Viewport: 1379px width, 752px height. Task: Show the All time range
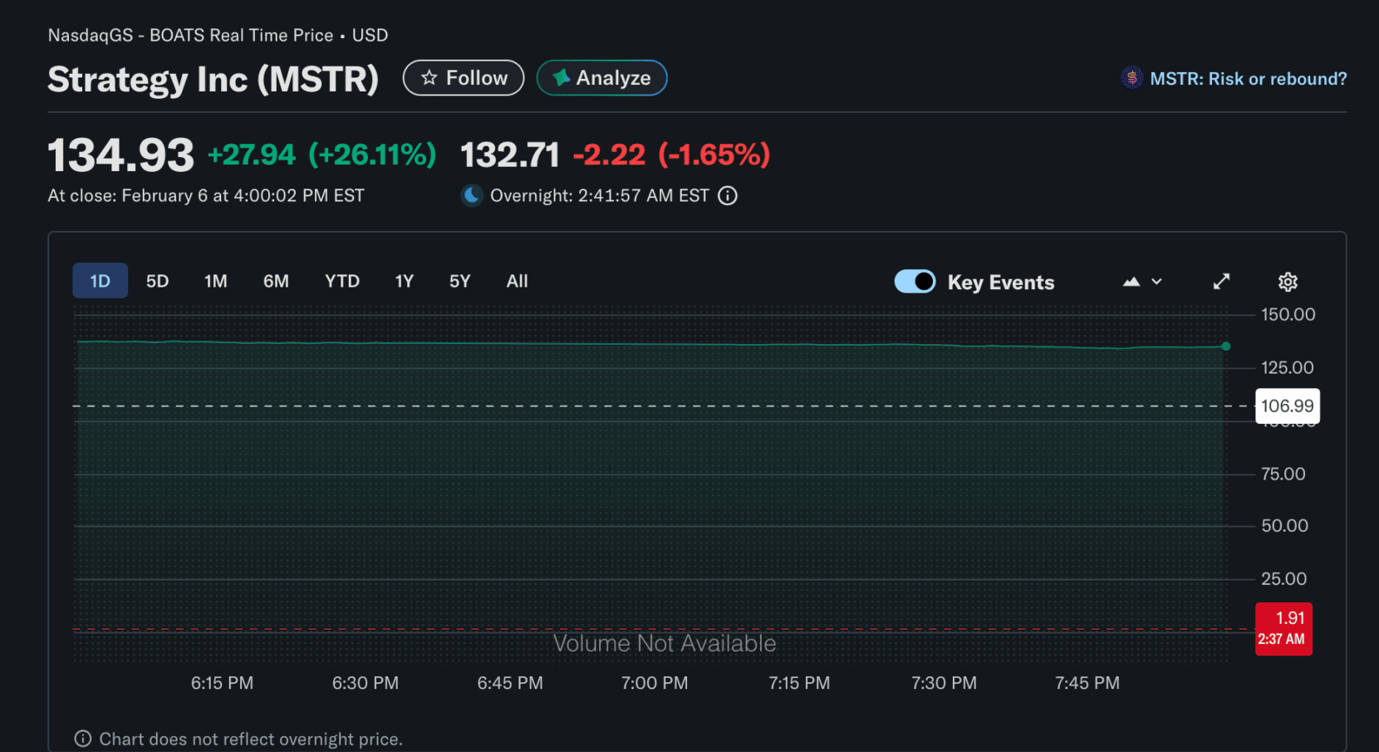coord(517,281)
